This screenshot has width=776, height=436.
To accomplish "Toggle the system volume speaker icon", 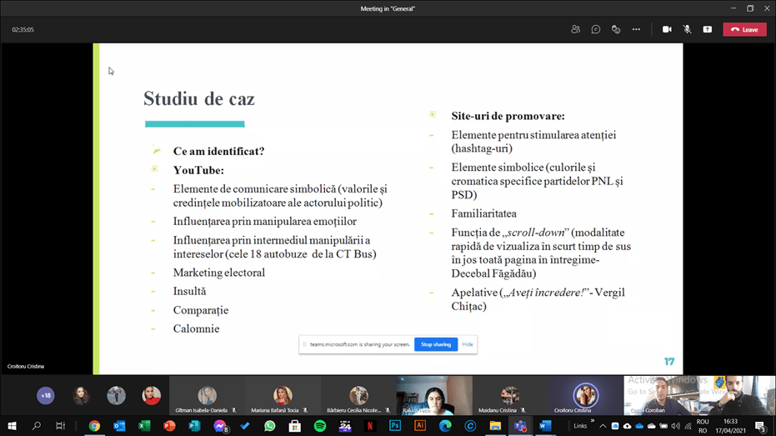I will pos(676,426).
